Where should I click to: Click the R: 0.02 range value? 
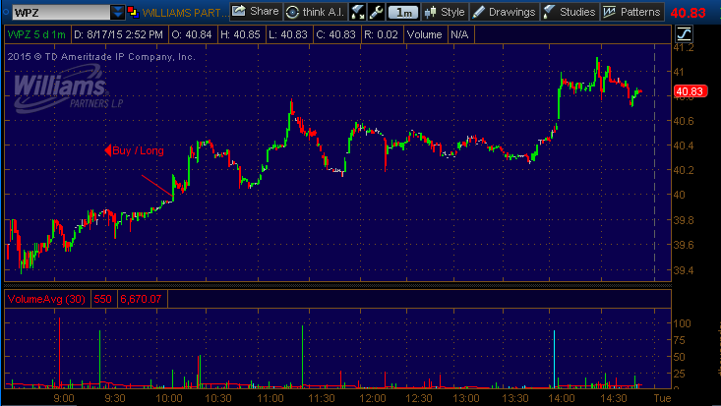point(381,34)
